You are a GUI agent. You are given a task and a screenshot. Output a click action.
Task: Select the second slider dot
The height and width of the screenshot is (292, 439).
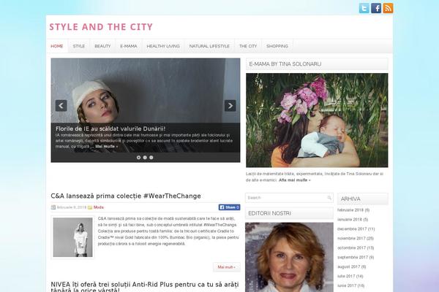pos(145,158)
